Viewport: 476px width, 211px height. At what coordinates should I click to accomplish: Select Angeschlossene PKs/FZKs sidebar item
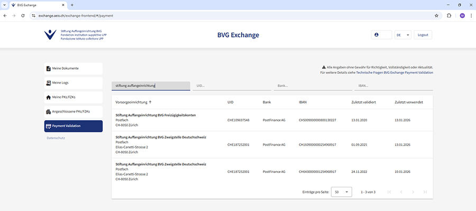pyautogui.click(x=73, y=112)
